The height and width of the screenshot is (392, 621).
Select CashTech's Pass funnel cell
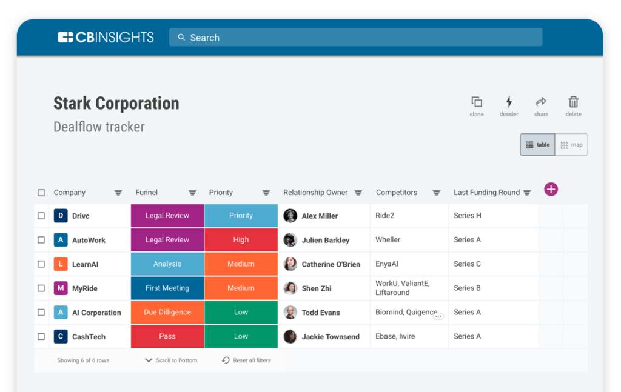click(x=167, y=336)
